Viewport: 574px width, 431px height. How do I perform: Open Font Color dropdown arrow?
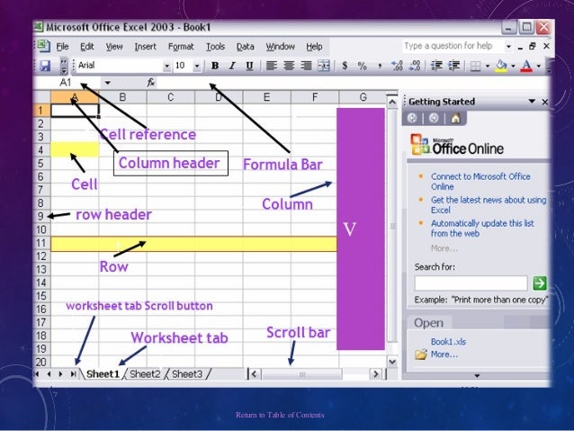click(539, 67)
